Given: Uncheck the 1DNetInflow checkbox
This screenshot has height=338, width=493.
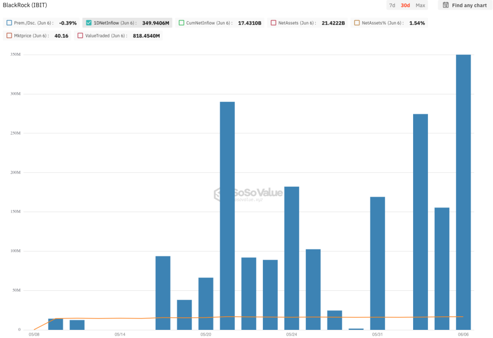Looking at the screenshot, I should 89,23.
